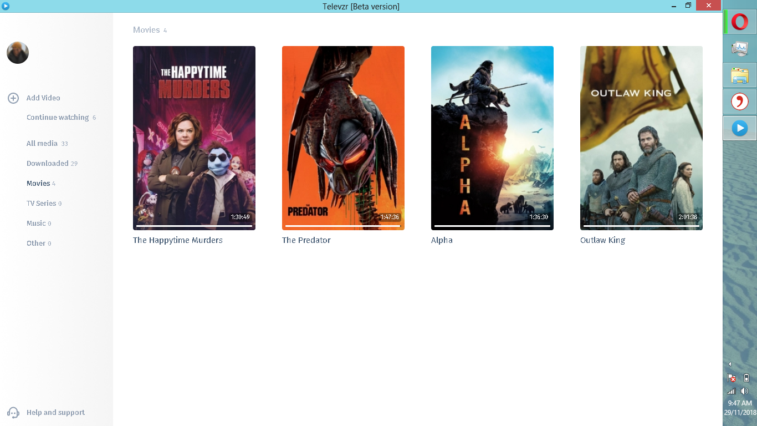Click the Alpha title under its poster
This screenshot has width=757, height=426.
click(x=442, y=240)
